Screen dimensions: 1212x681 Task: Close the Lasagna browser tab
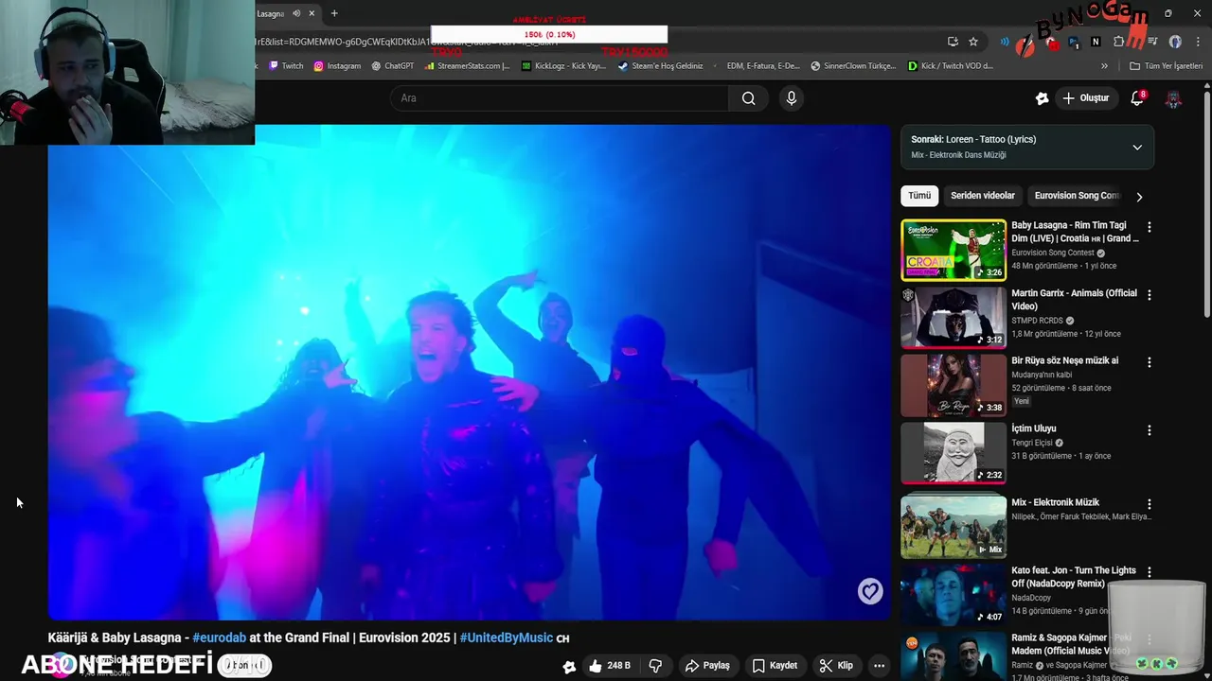click(312, 13)
